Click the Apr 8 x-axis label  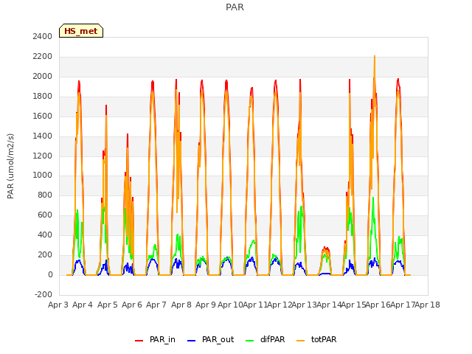181,305
